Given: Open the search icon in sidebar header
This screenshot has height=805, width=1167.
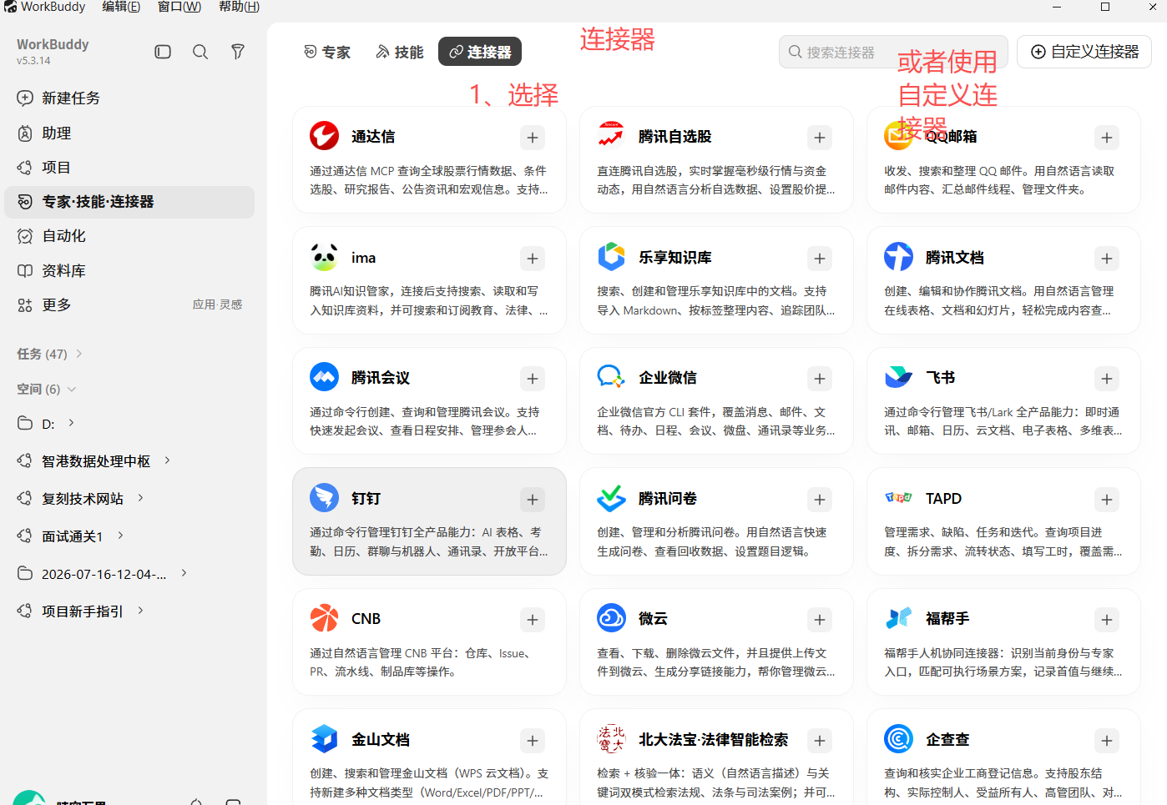Looking at the screenshot, I should click(x=200, y=52).
